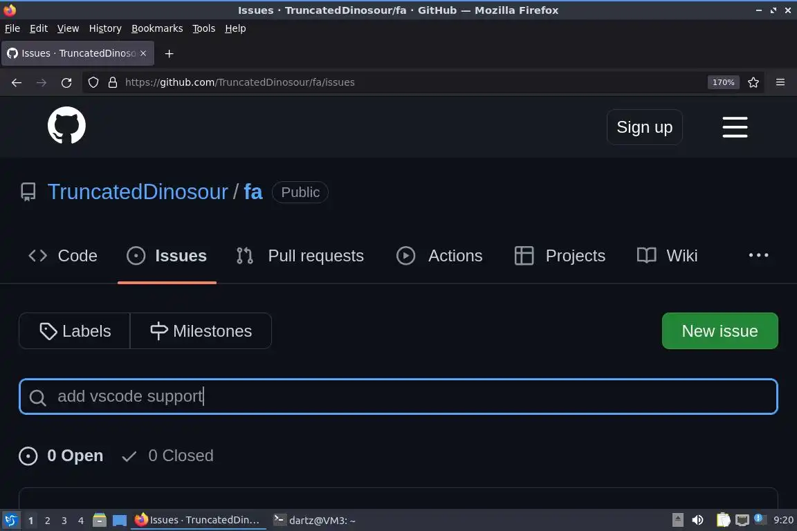Select the Issues repository tab

point(167,256)
